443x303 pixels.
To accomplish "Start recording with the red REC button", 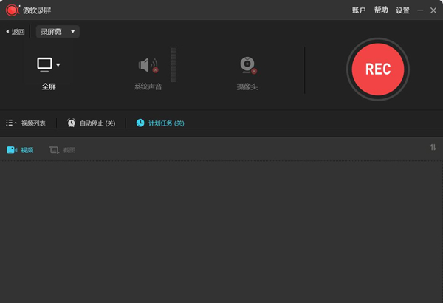I will (378, 69).
